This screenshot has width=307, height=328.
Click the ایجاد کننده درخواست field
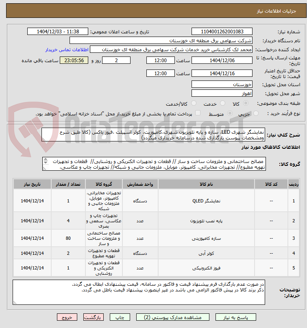171,50
